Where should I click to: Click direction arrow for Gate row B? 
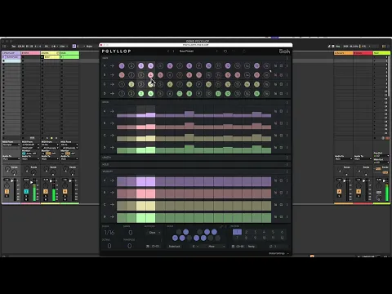pos(112,75)
